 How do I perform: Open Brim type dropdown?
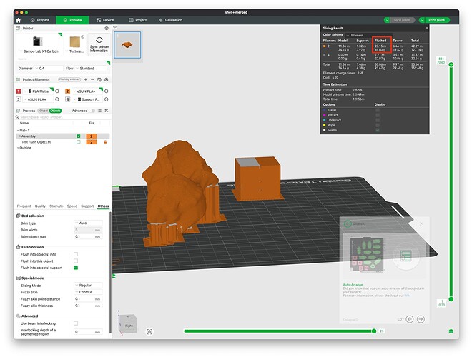point(88,223)
